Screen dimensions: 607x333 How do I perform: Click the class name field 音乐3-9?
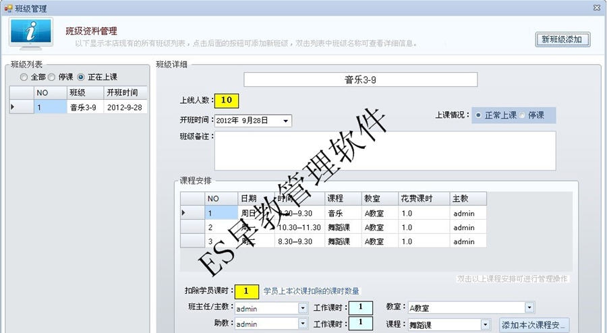pos(360,80)
